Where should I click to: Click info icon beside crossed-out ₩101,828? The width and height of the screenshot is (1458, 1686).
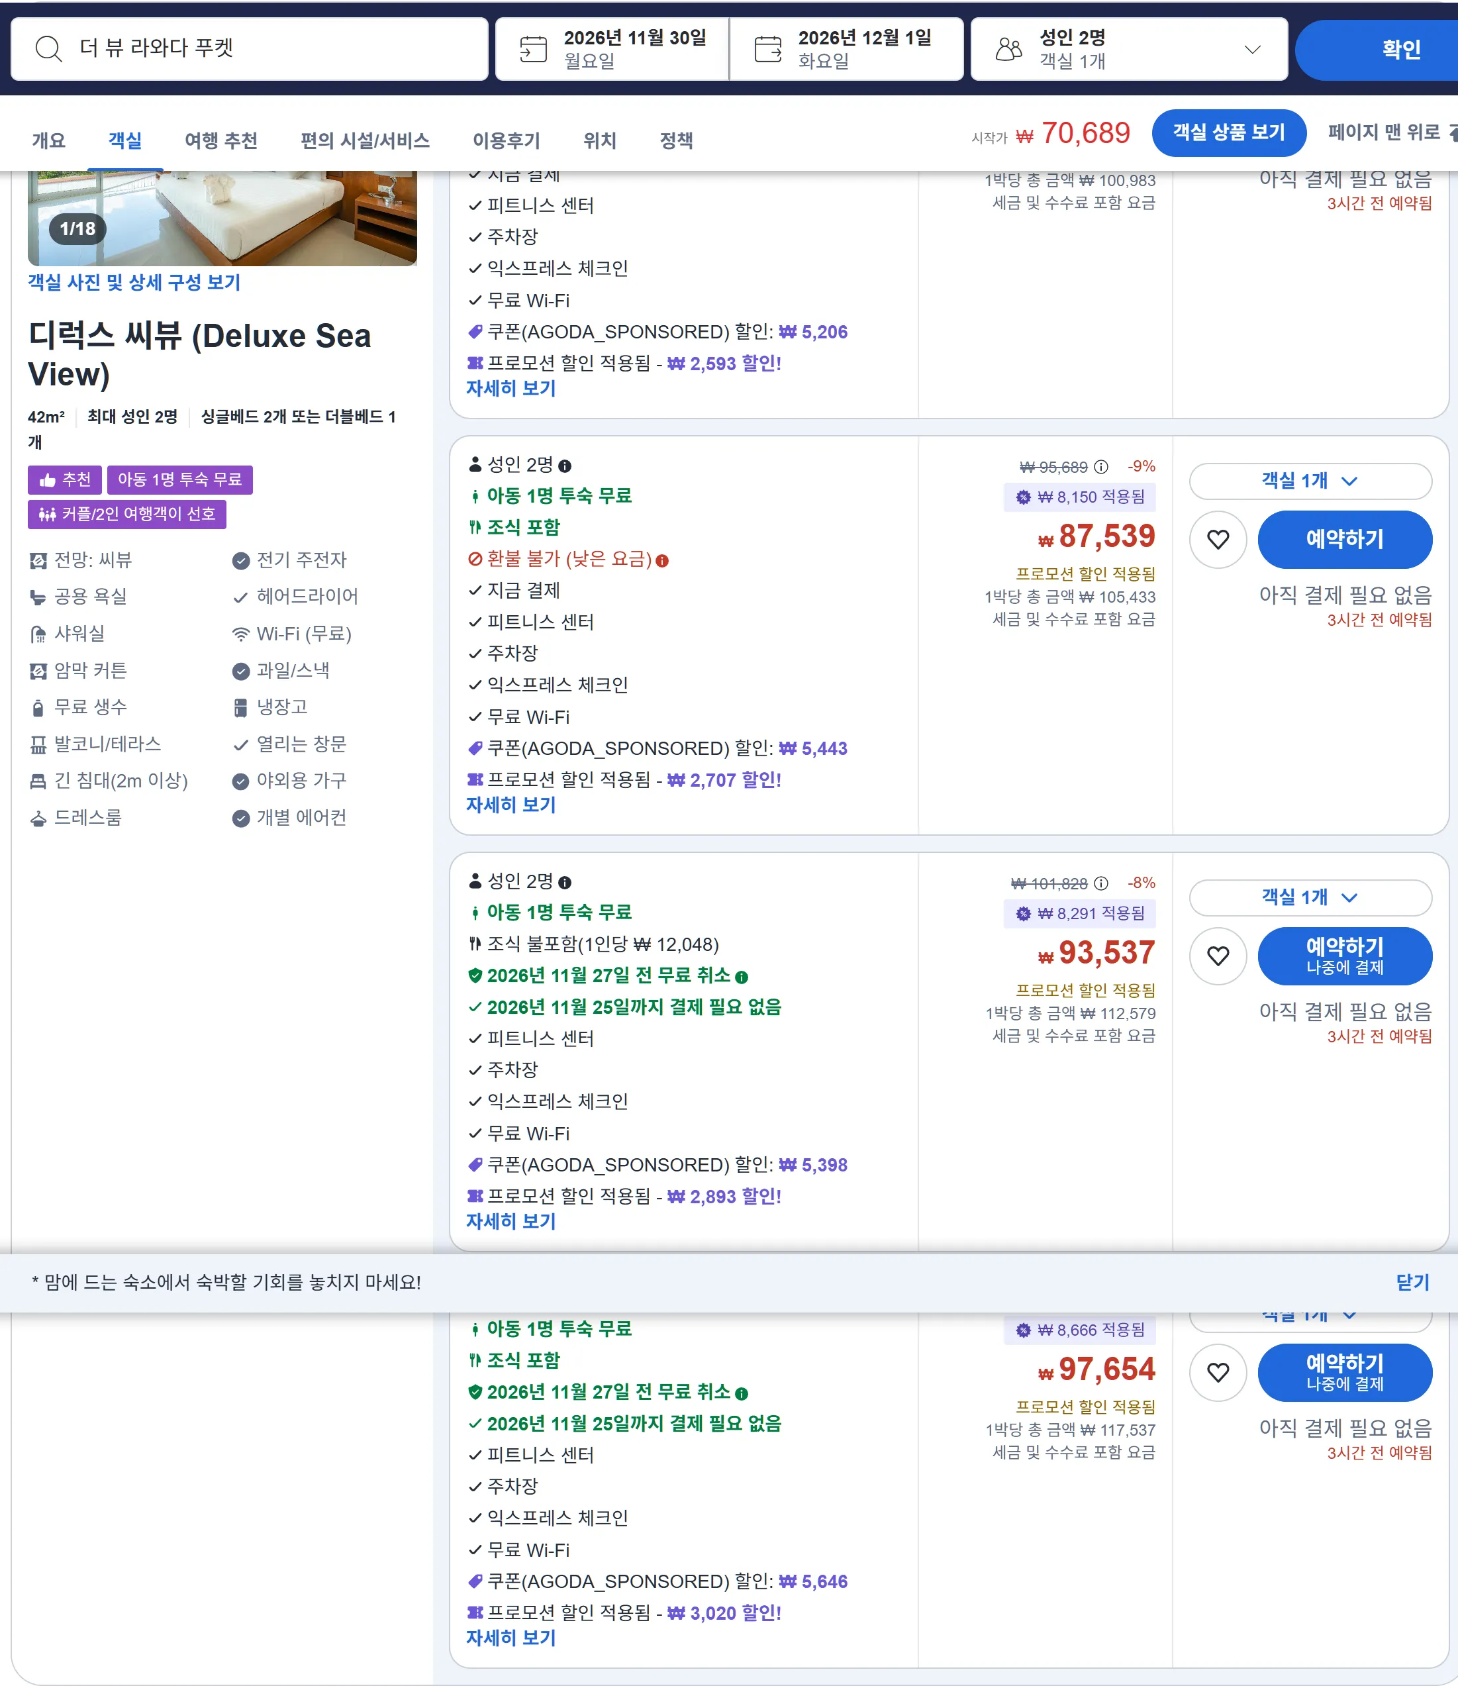click(x=1101, y=883)
